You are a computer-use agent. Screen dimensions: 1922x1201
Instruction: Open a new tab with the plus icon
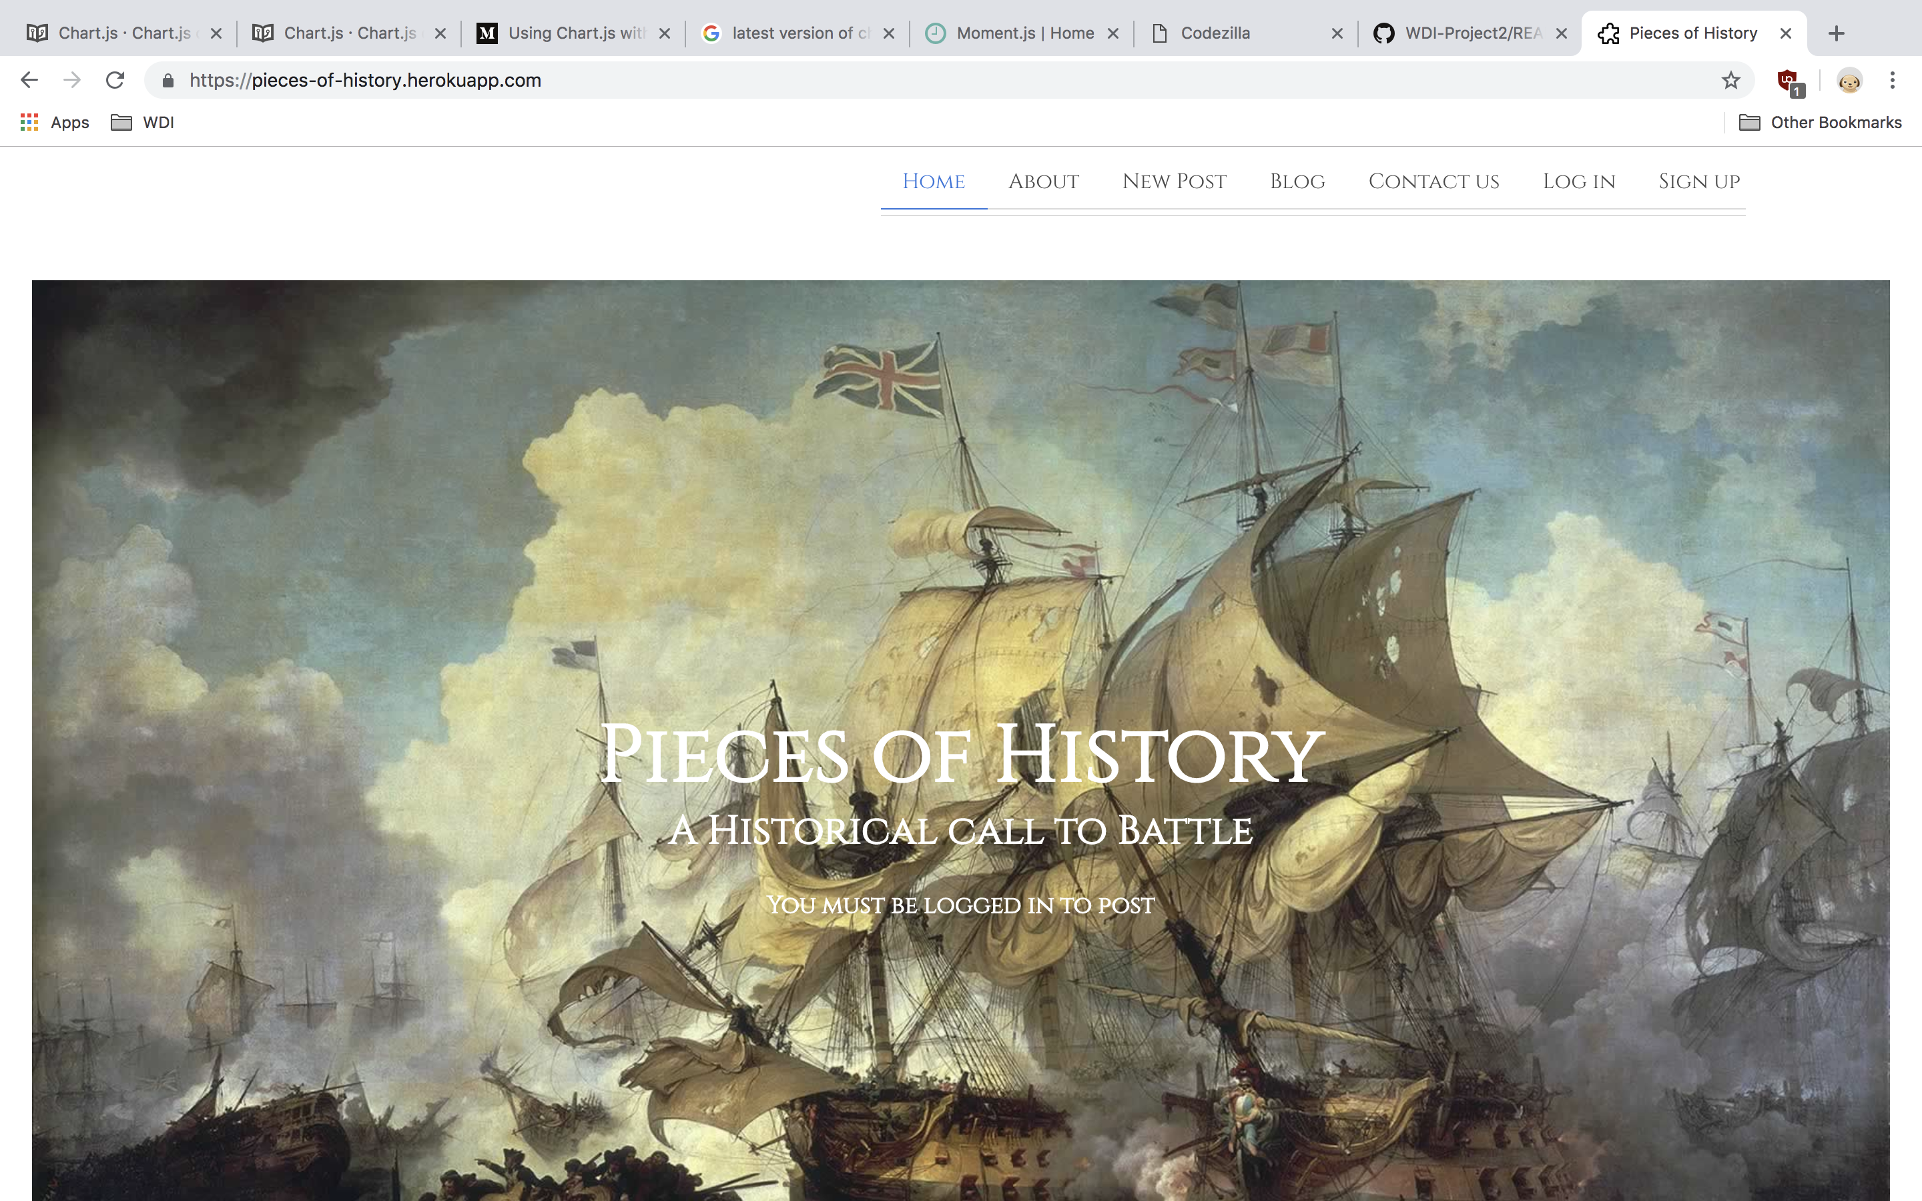click(1836, 33)
